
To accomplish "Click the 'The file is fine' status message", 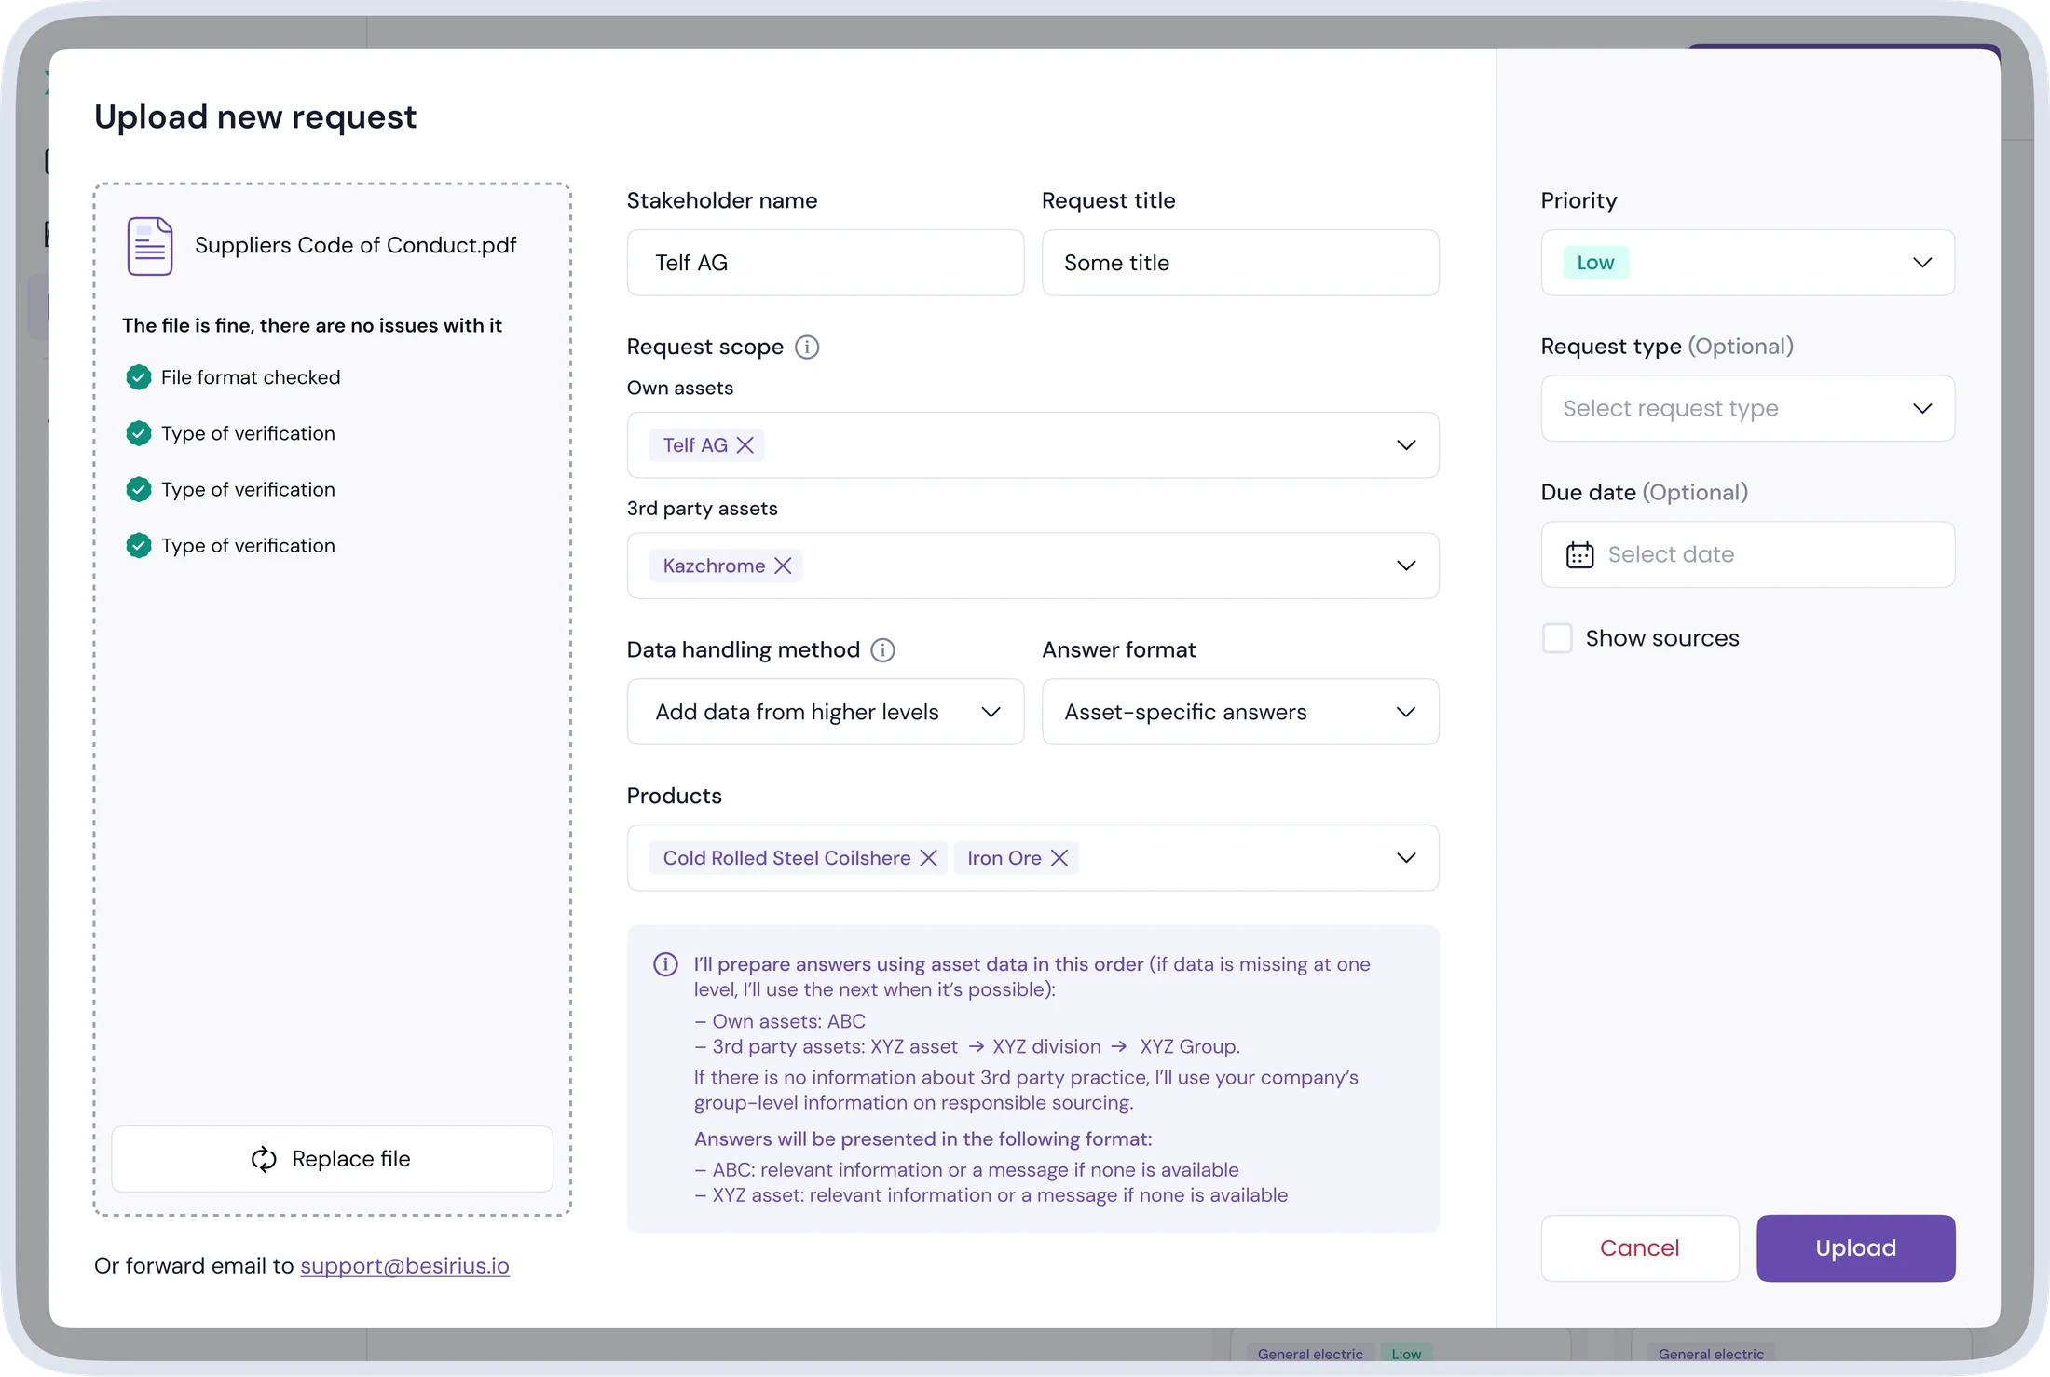I will (312, 325).
